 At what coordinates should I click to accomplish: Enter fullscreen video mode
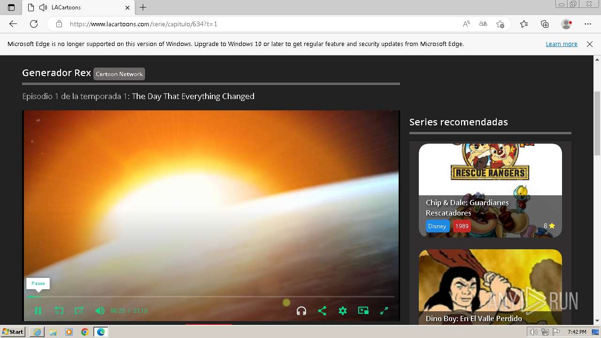point(384,311)
